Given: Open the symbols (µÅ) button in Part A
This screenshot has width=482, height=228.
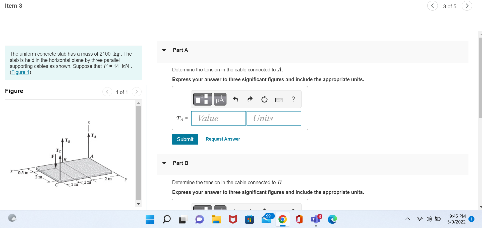Looking at the screenshot, I should click(220, 99).
